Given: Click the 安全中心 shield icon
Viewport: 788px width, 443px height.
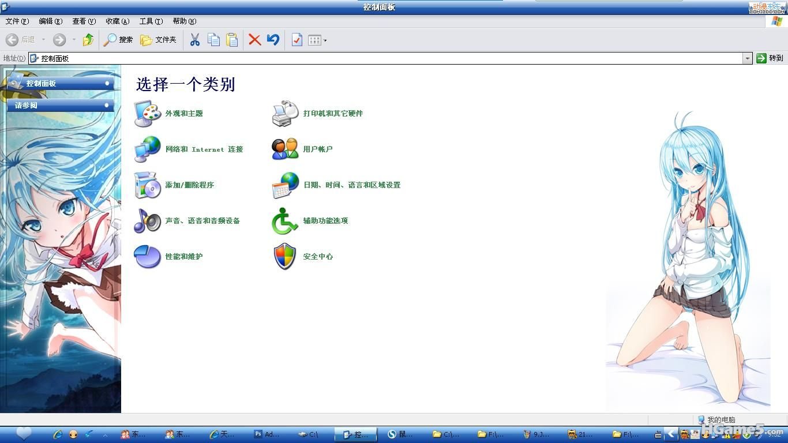Looking at the screenshot, I should pyautogui.click(x=286, y=257).
